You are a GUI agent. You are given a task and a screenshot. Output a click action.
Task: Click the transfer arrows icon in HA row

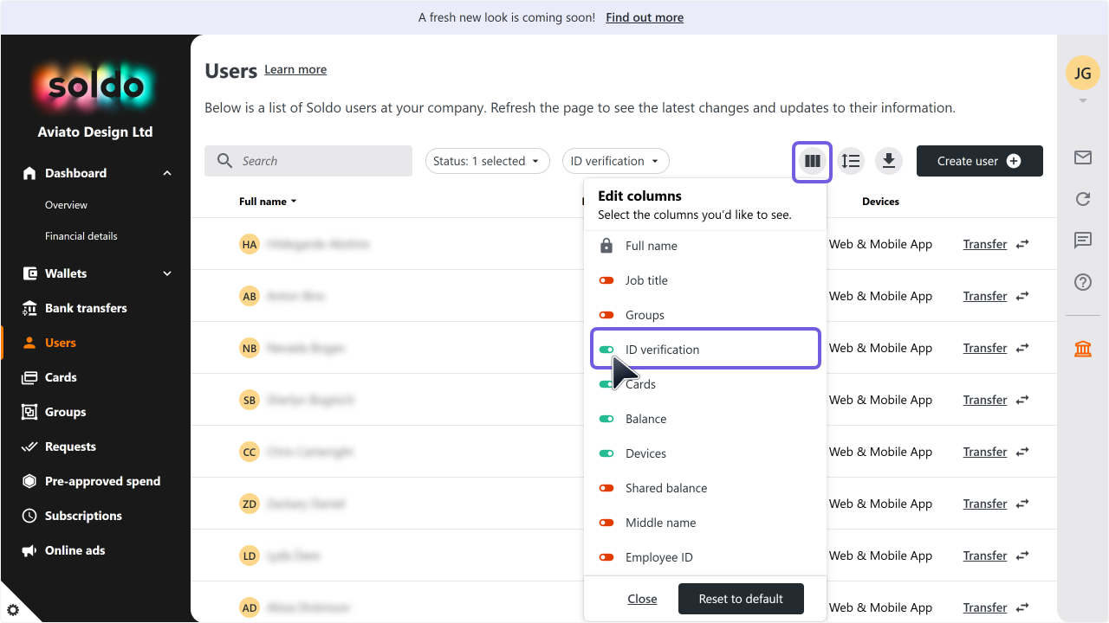1022,244
